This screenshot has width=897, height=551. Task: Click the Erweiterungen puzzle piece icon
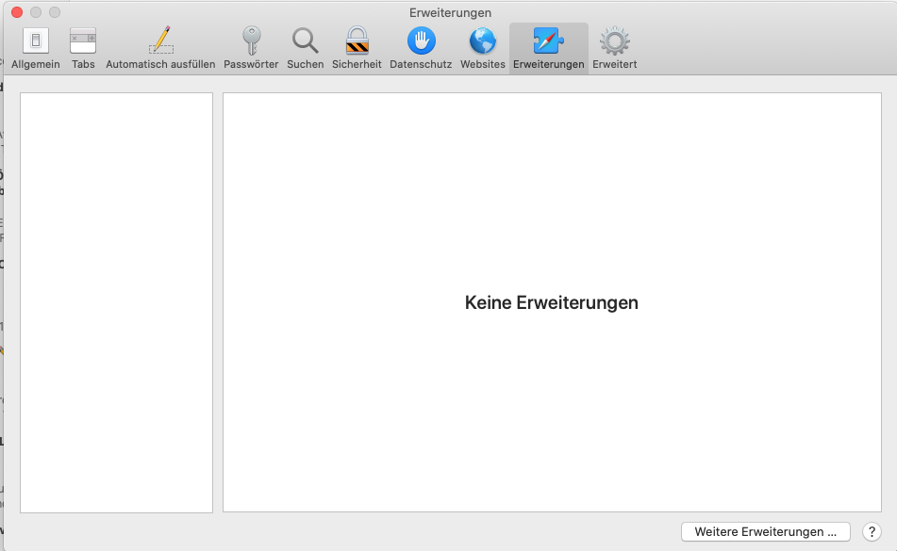[x=548, y=41]
